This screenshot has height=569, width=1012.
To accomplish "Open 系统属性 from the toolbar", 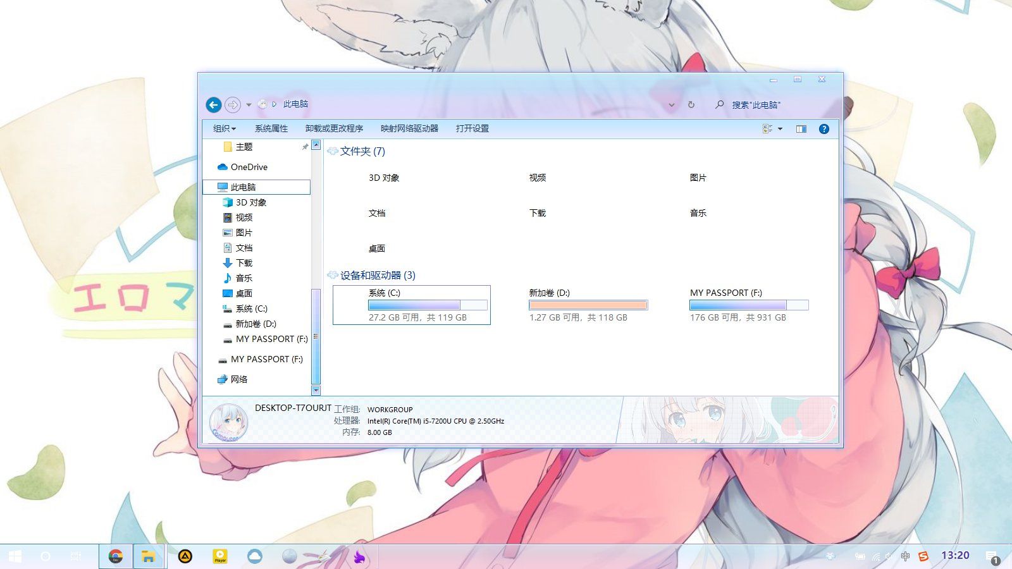I will [271, 128].
